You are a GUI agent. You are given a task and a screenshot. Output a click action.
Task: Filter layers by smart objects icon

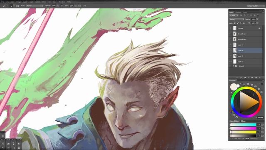pos(254,15)
